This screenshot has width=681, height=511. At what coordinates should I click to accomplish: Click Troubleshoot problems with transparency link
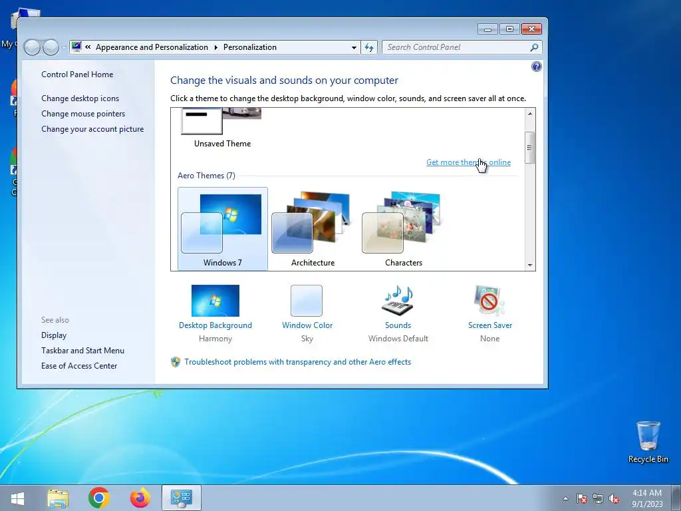pyautogui.click(x=297, y=362)
